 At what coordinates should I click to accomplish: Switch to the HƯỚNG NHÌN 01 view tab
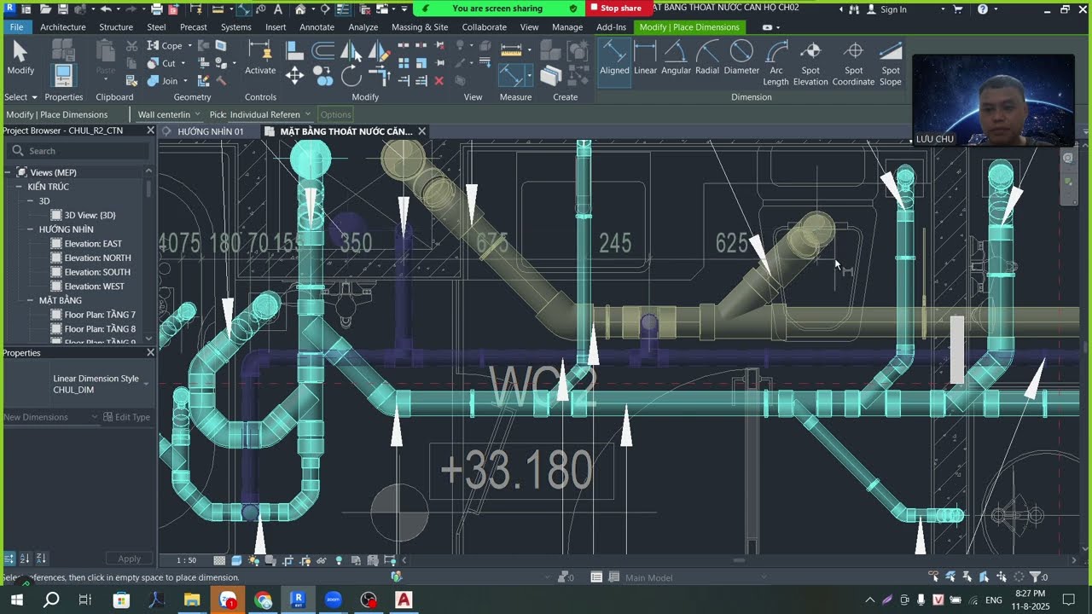[x=210, y=131]
